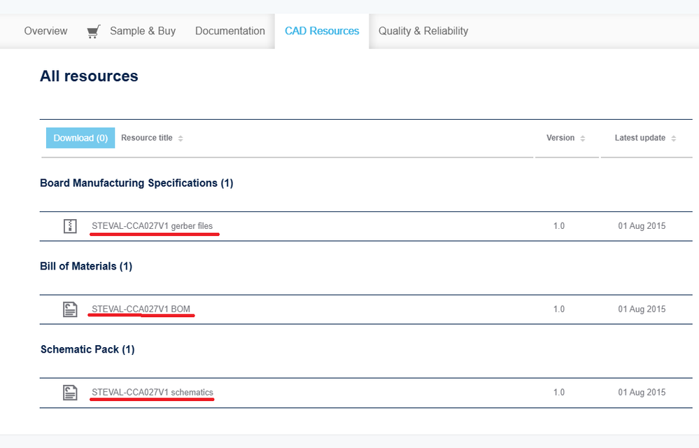Sort by Version column arrows
This screenshot has width=699, height=448.
click(583, 139)
